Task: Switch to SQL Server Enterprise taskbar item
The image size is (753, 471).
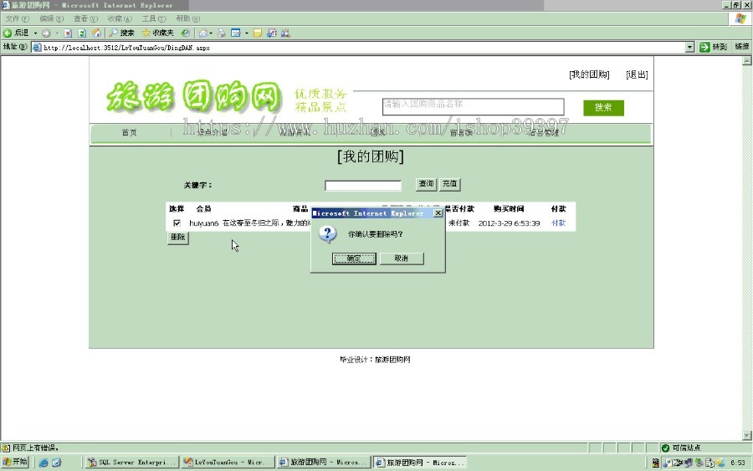Action: (132, 463)
